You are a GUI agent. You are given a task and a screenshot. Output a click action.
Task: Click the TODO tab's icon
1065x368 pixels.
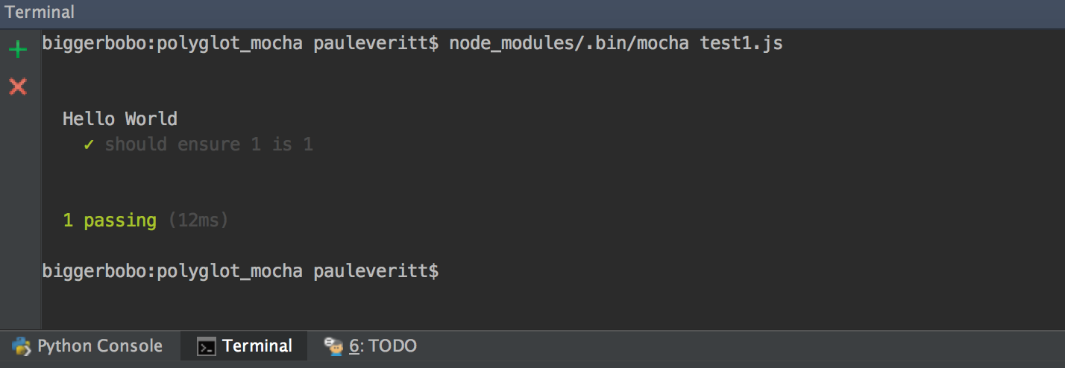pyautogui.click(x=333, y=346)
